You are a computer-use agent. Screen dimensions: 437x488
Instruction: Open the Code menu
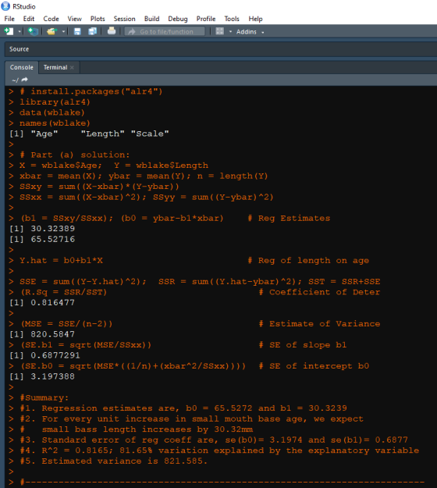(x=51, y=19)
